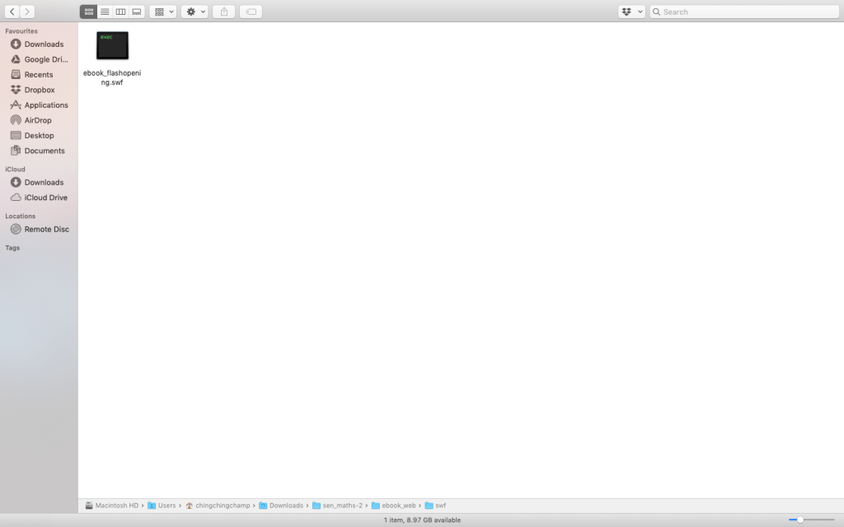Image resolution: width=844 pixels, height=527 pixels.
Task: Adjust the icon size slider
Action: click(799, 520)
